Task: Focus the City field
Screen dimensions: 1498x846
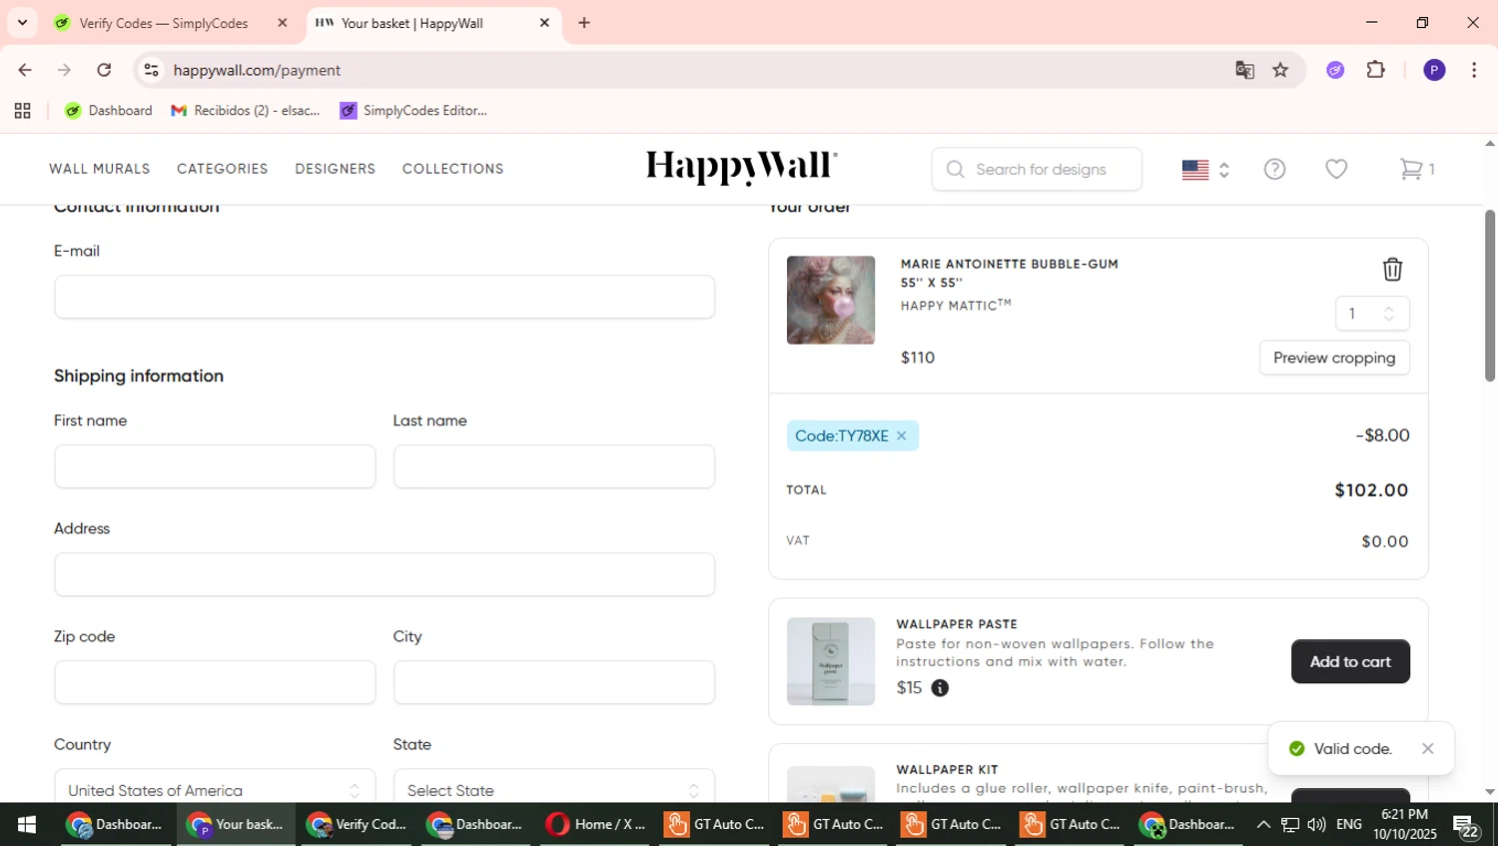Action: (554, 682)
